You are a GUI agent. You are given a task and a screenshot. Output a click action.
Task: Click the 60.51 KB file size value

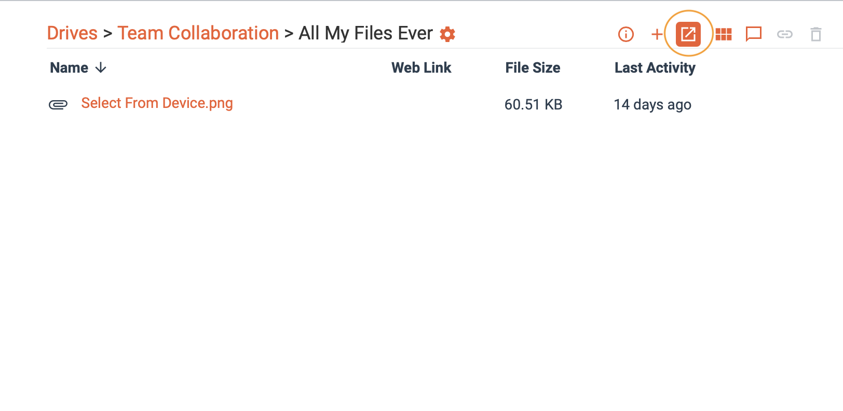pos(533,104)
